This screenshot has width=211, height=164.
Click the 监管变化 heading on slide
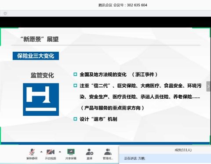tap(42, 75)
